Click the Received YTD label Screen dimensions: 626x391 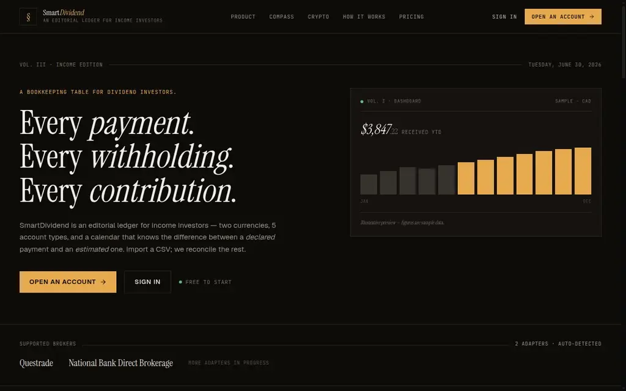[x=421, y=132]
